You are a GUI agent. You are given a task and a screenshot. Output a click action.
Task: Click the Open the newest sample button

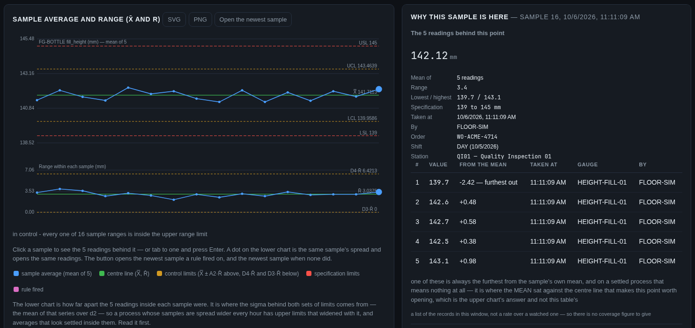point(253,19)
